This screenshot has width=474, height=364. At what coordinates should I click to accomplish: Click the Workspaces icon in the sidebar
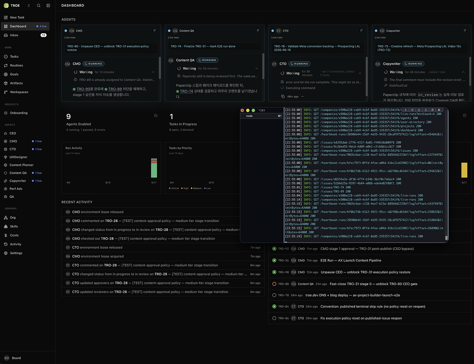click(6, 92)
